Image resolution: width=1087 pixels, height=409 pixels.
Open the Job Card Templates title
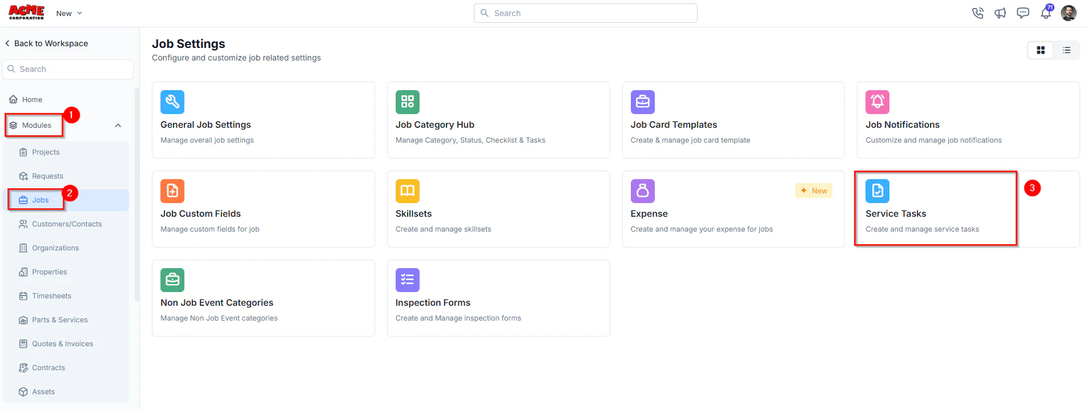pos(674,125)
